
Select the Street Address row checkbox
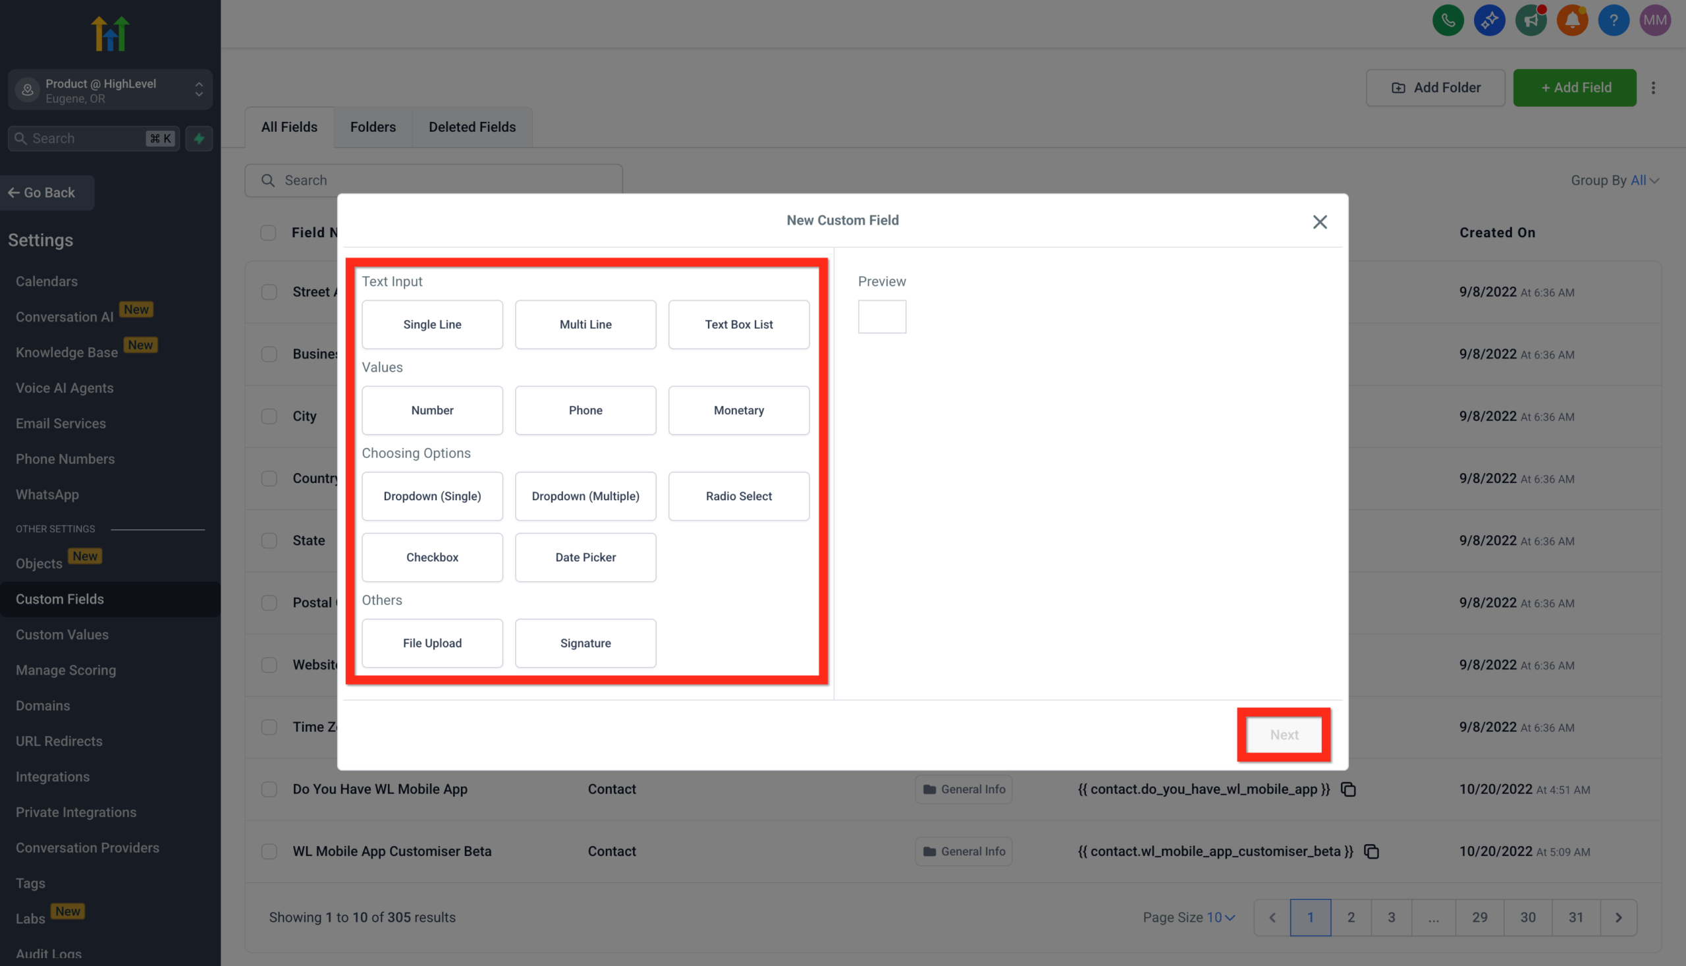click(x=269, y=292)
